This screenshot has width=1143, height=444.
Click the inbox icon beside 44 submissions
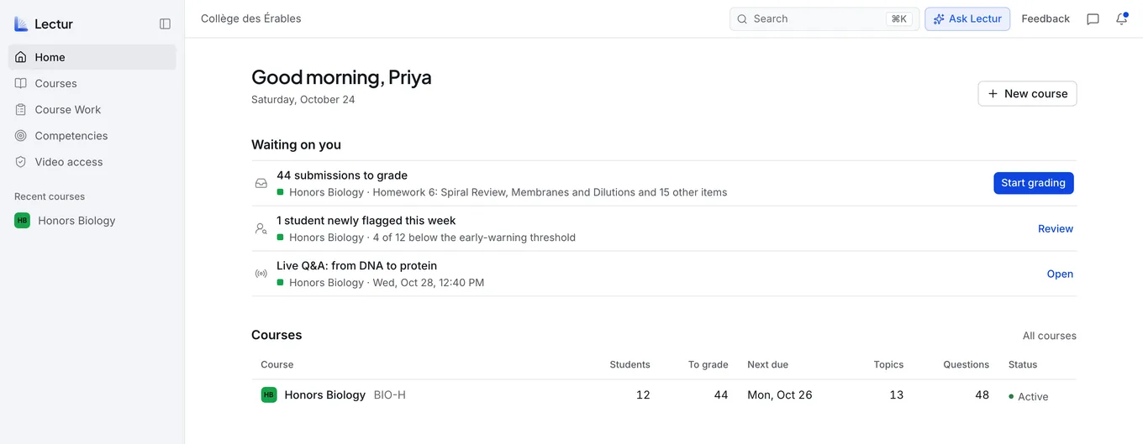(261, 183)
